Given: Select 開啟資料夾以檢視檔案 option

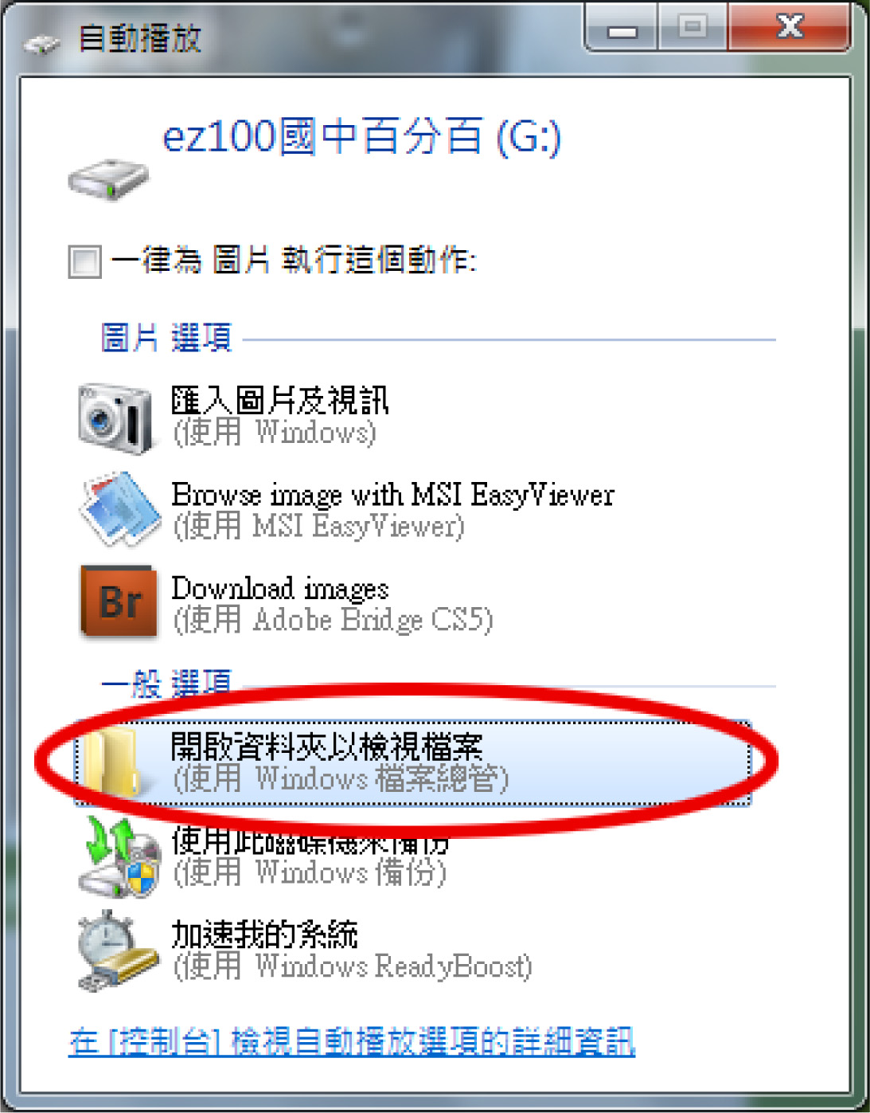Looking at the screenshot, I should 413,763.
